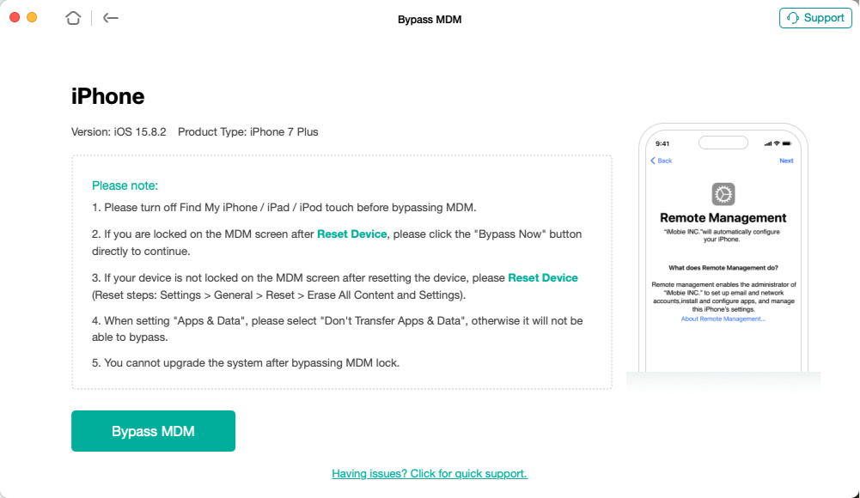Viewport: 860px width, 498px height.
Task: Open Support via headset button
Action: pyautogui.click(x=815, y=18)
